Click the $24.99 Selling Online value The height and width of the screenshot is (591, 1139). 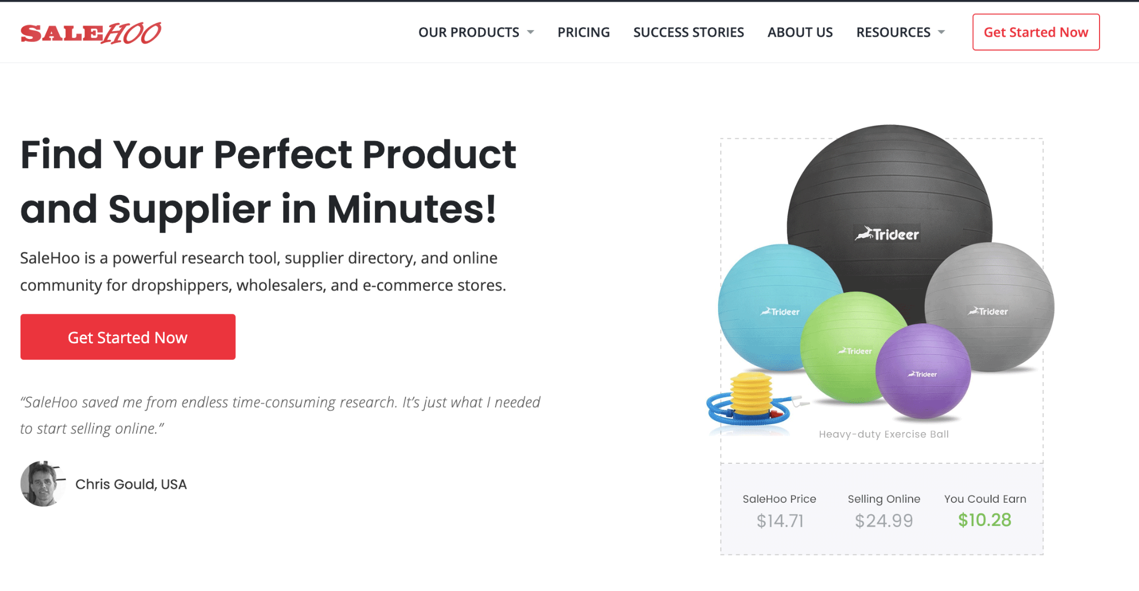884,520
